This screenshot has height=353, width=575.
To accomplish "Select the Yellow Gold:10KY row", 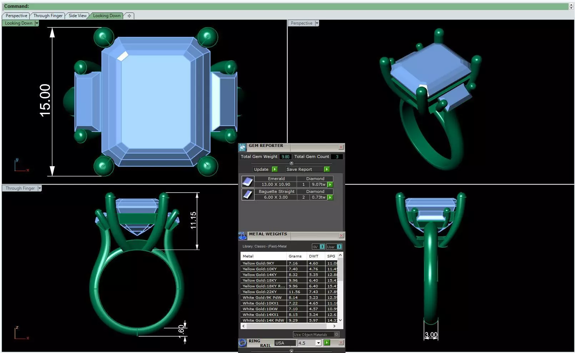I will click(289, 269).
